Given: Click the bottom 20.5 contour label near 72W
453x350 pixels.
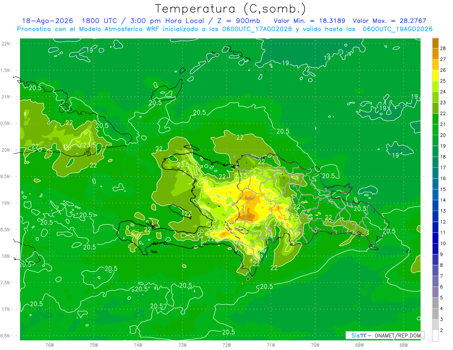Looking at the screenshot, I should tap(228, 332).
